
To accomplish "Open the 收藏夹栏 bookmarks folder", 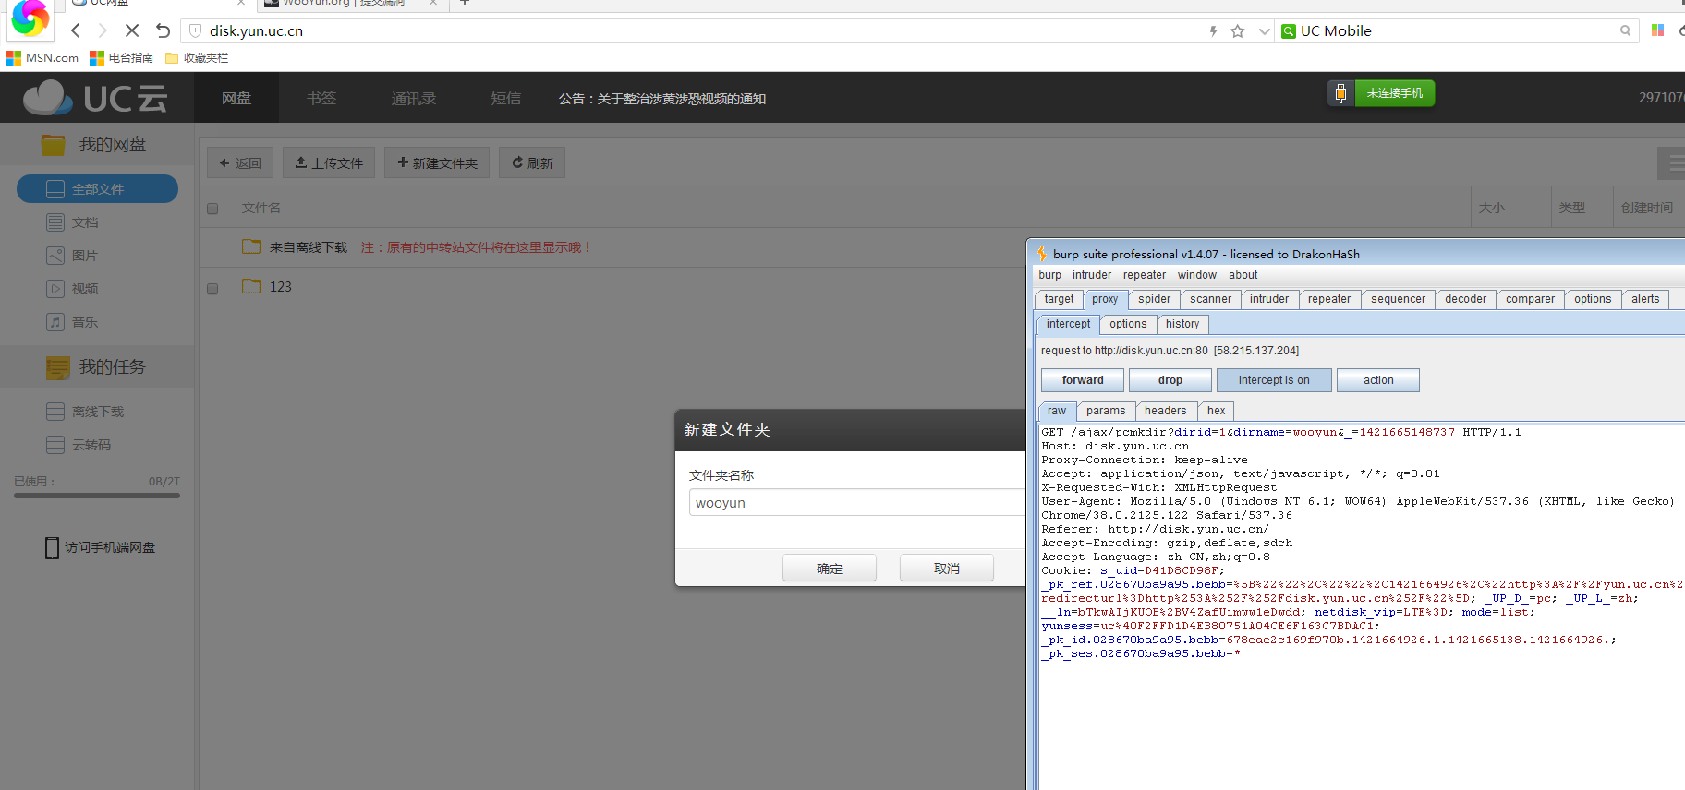I will click(x=196, y=57).
